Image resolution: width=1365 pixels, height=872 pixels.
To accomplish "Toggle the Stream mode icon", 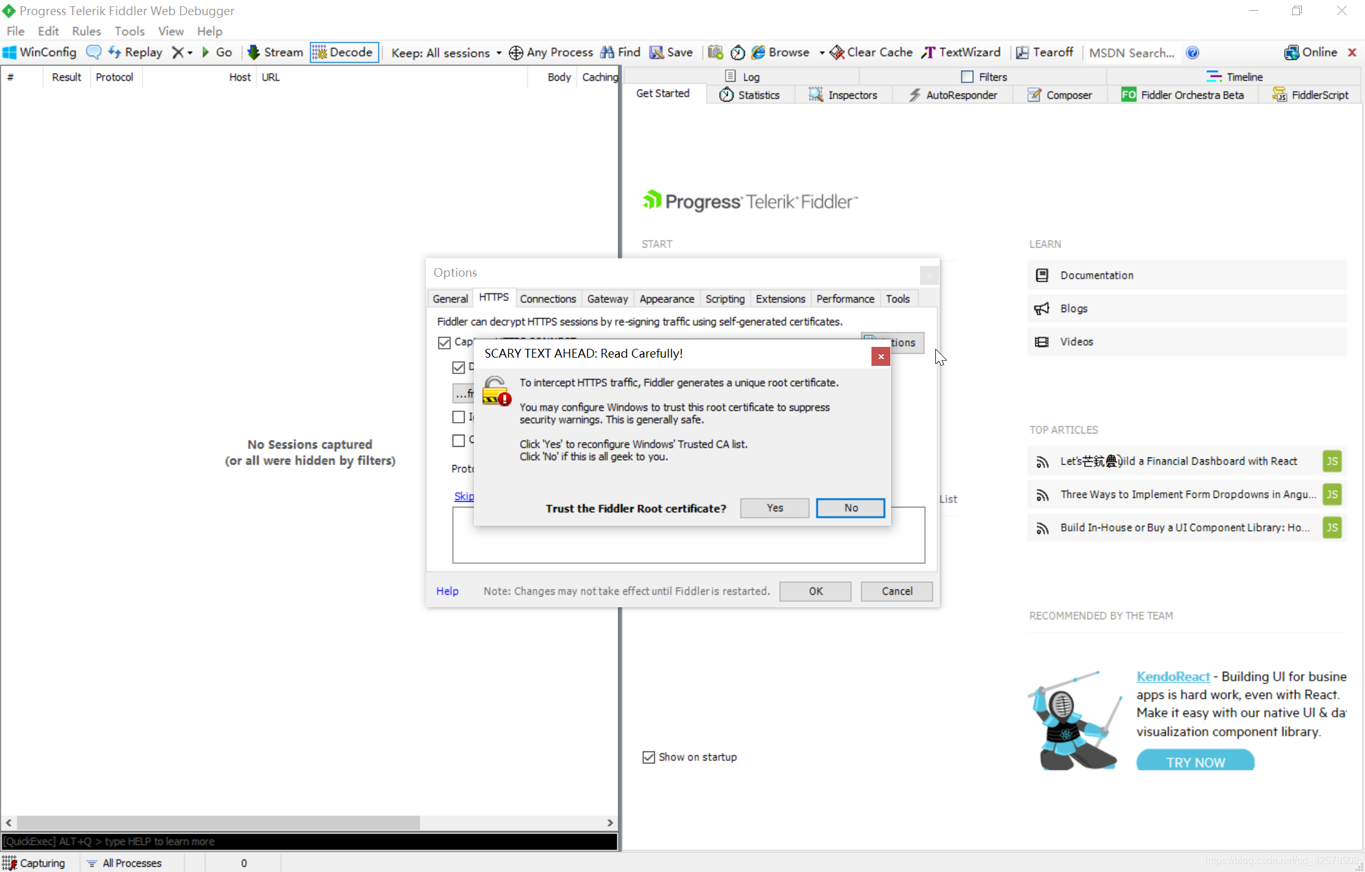I will pyautogui.click(x=254, y=52).
